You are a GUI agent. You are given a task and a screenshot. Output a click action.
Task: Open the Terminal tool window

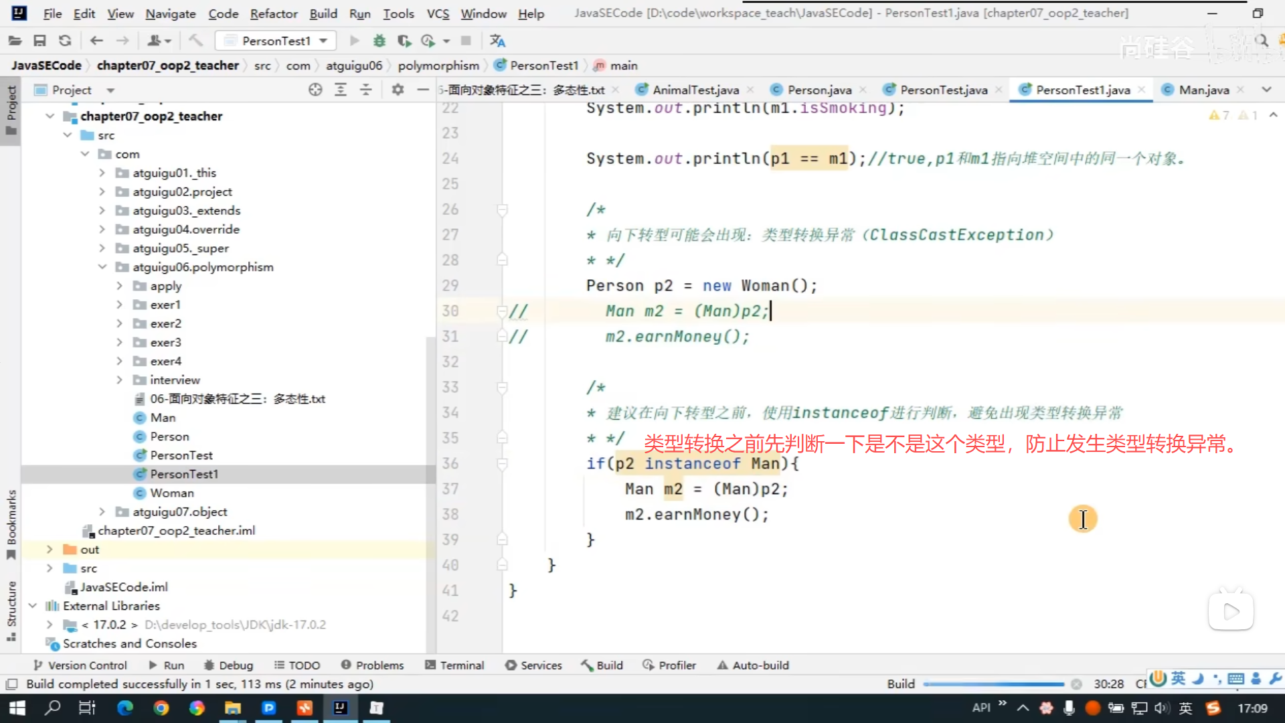454,665
